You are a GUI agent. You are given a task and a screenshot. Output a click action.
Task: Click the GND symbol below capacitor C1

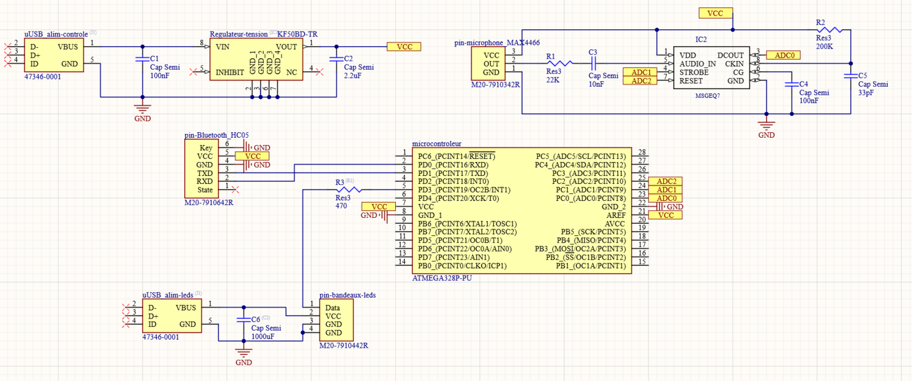tap(142, 109)
